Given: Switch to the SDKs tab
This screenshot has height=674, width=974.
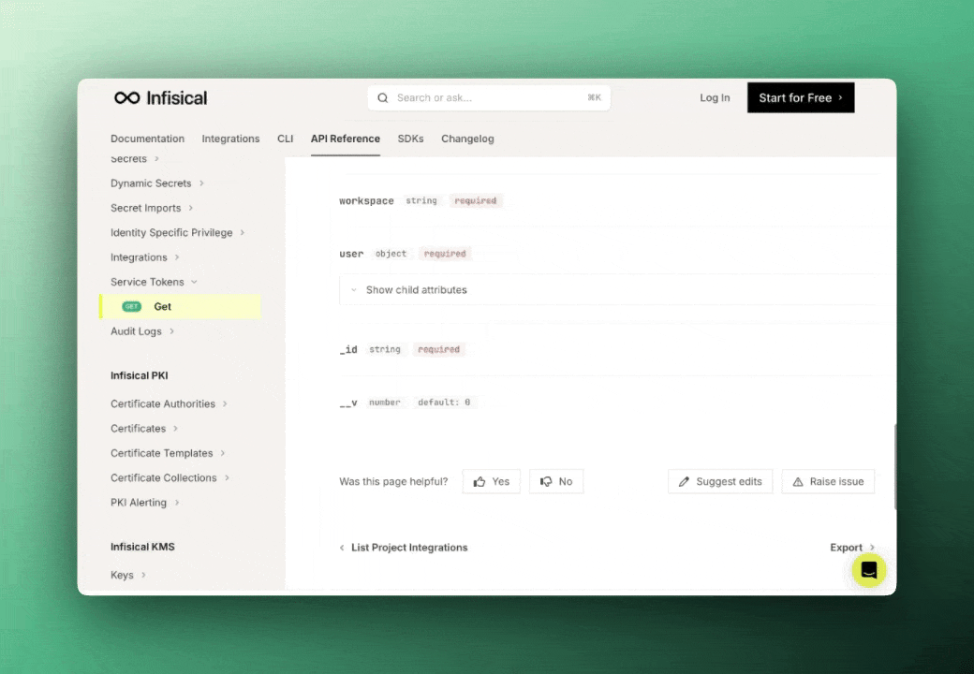Looking at the screenshot, I should [410, 139].
